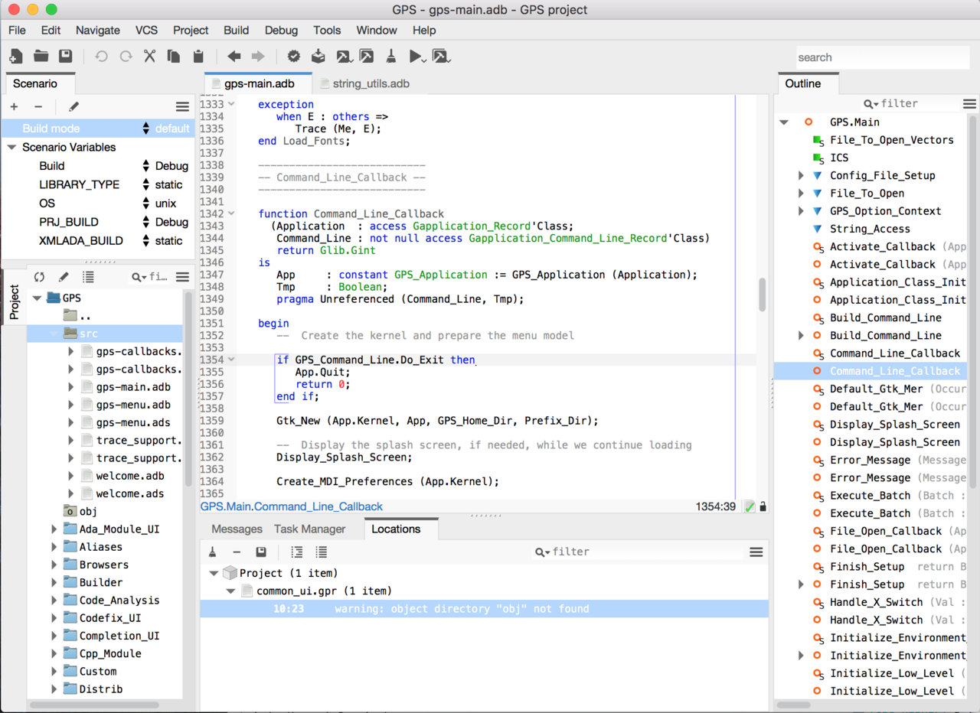Redo the last undone edit
The image size is (980, 713).
pyautogui.click(x=126, y=57)
